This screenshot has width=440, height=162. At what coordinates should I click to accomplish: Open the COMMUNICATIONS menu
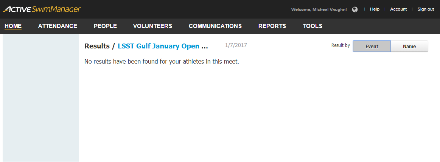tap(215, 26)
